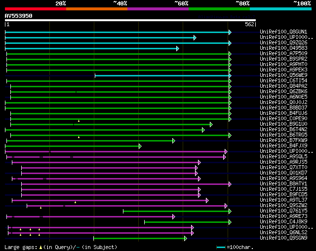Viewport: 316px width, 251px height.
Task: Open the UniRef100_Q9ZQ26 hit label
Action: click(x=283, y=43)
